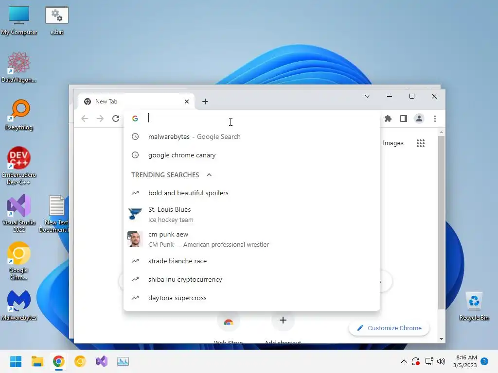The width and height of the screenshot is (498, 373).
Task: Open File Explorer from the taskbar
Action: pos(37,361)
